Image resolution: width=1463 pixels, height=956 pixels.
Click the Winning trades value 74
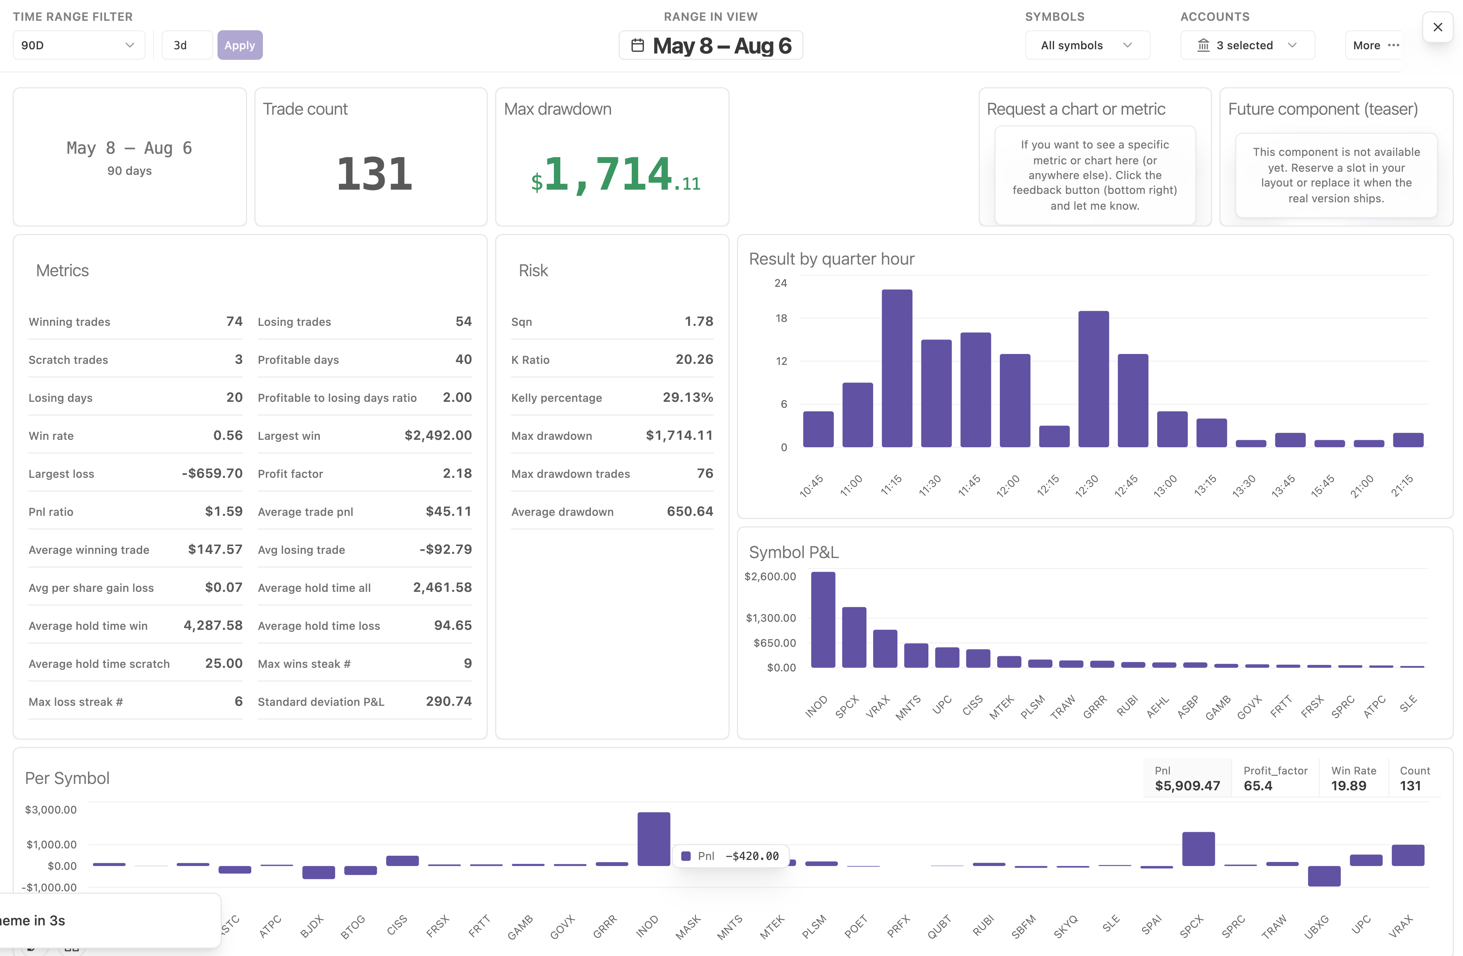[234, 321]
